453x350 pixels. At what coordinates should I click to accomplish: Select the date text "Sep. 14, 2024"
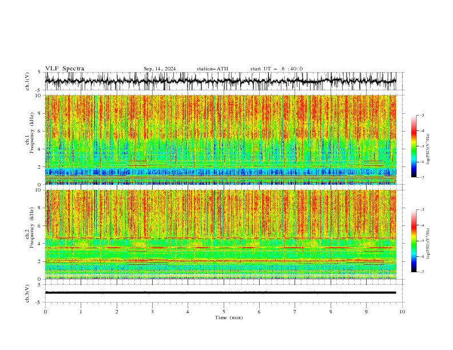coord(160,69)
